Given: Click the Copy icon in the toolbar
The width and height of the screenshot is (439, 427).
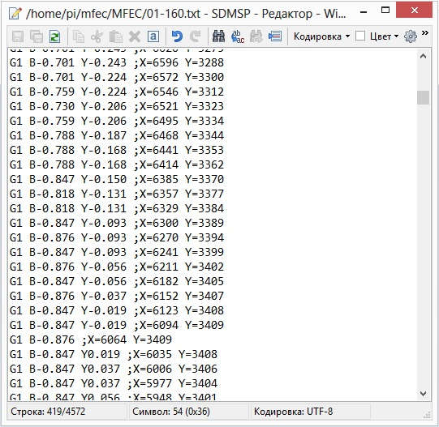Looking at the screenshot, I should pyautogui.click(x=78, y=36).
